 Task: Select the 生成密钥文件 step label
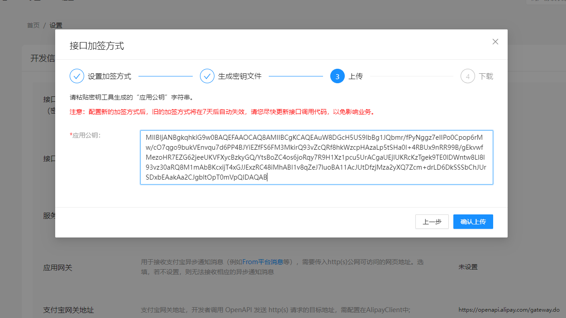coord(240,76)
